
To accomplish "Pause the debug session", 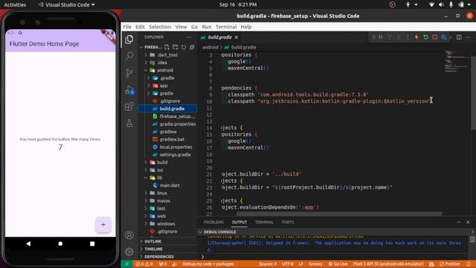I will tap(380, 37).
